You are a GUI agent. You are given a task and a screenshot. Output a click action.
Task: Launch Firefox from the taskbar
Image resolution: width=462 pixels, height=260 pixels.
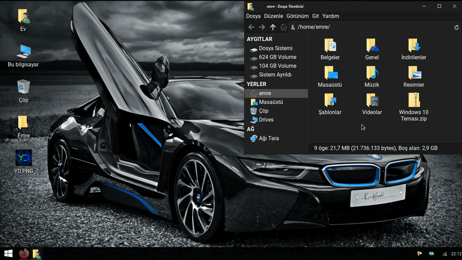[24, 253]
